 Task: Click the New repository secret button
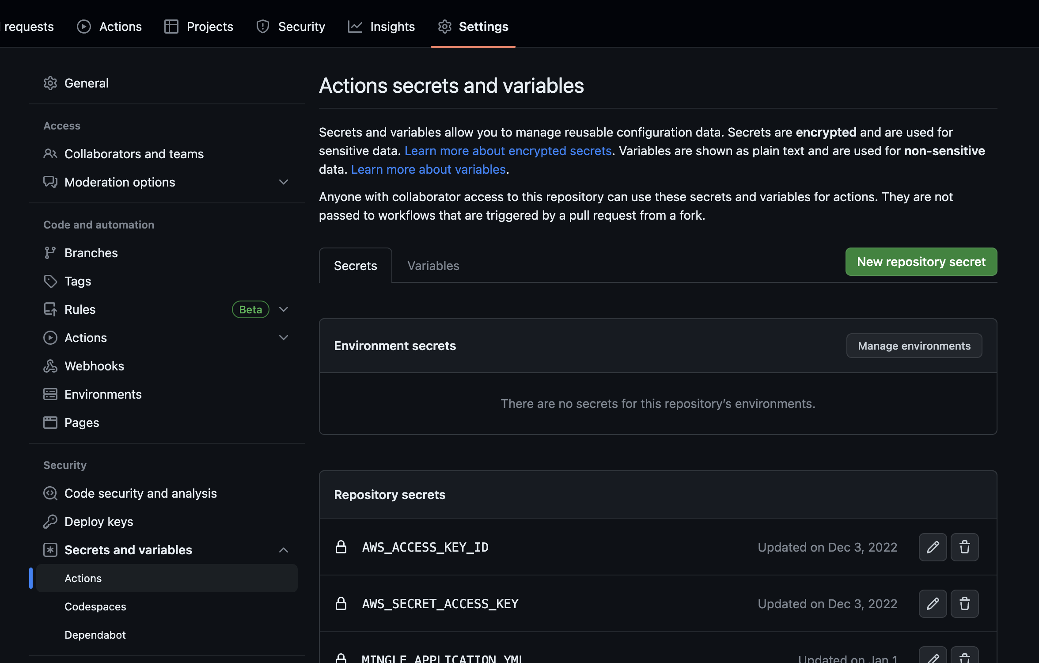coord(921,261)
